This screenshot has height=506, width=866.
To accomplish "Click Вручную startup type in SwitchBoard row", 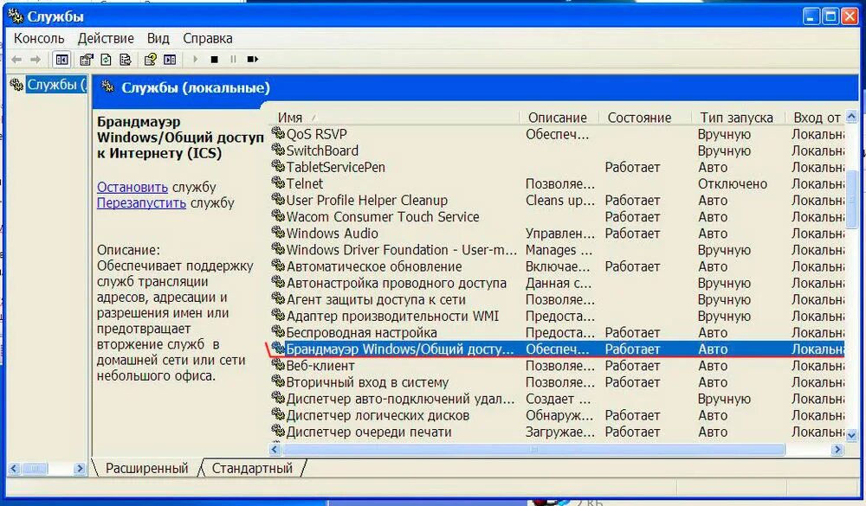I will tap(724, 151).
